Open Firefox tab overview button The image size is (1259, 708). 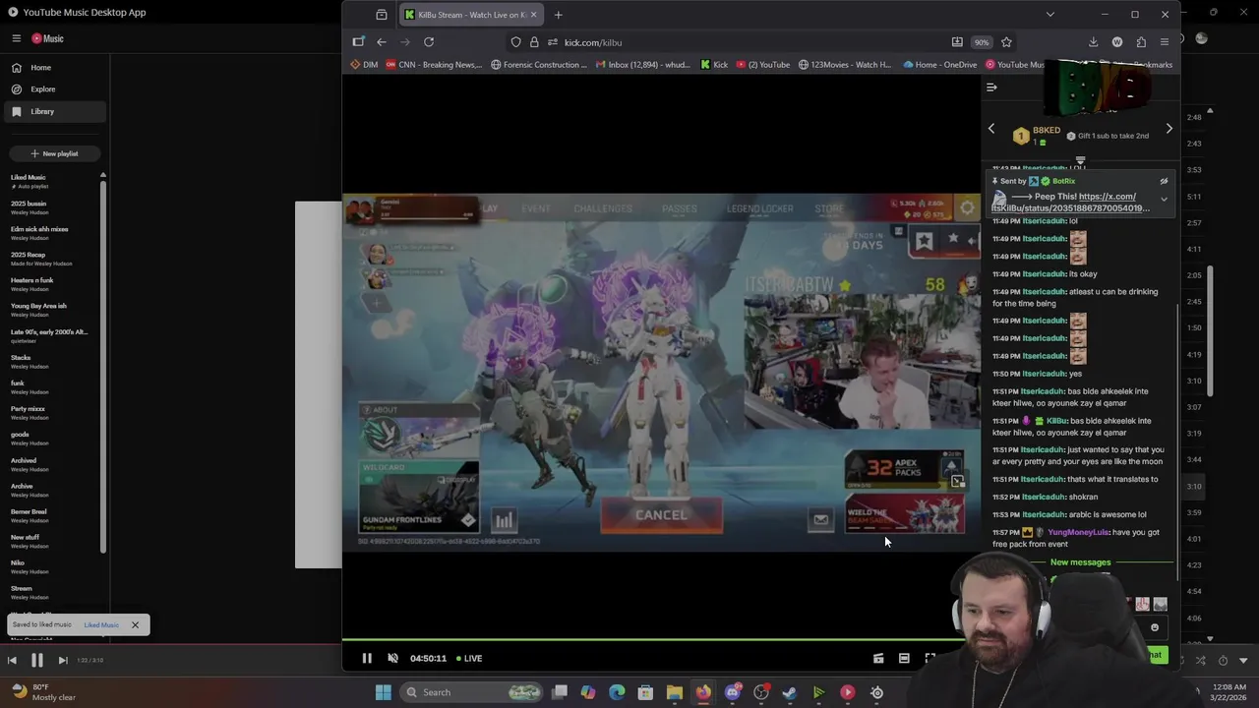point(382,15)
